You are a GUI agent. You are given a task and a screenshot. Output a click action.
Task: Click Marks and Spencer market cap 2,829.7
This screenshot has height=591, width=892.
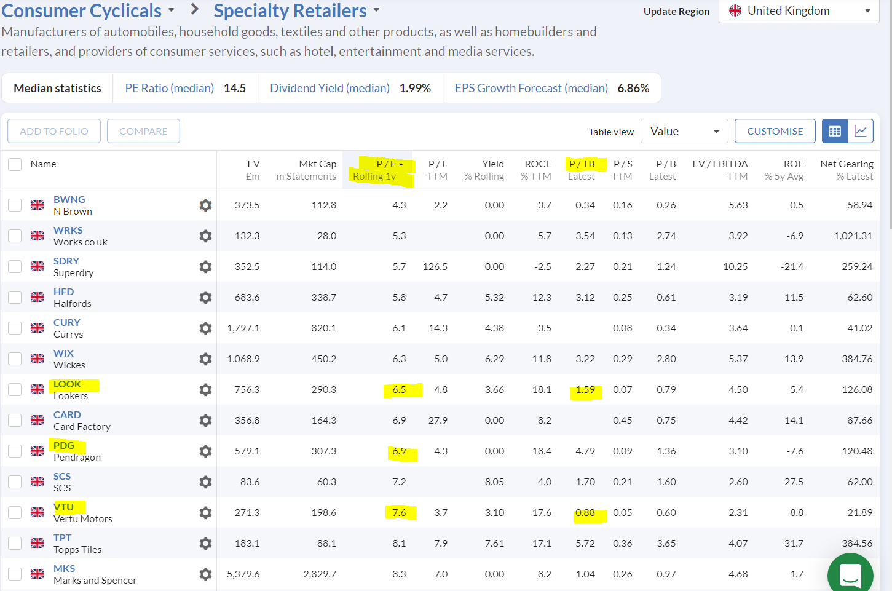[x=320, y=574]
